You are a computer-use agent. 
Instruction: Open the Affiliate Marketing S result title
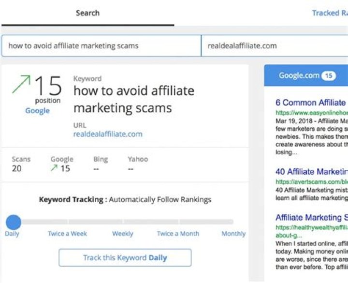311,217
